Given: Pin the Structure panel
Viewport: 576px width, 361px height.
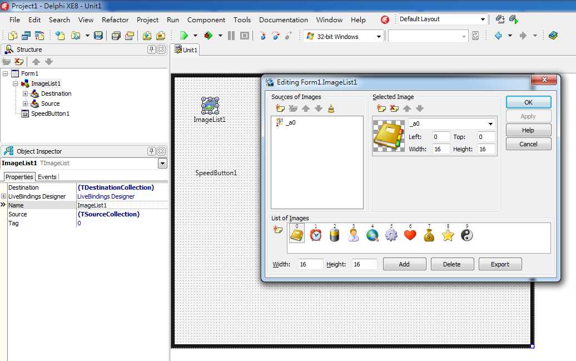Looking at the screenshot, I should coord(151,50).
